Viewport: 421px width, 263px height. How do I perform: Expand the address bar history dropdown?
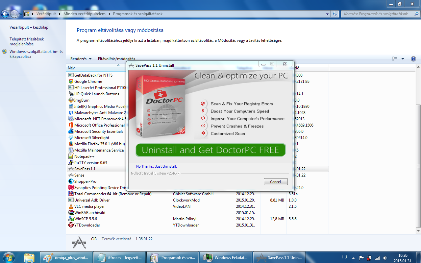pyautogui.click(x=327, y=14)
